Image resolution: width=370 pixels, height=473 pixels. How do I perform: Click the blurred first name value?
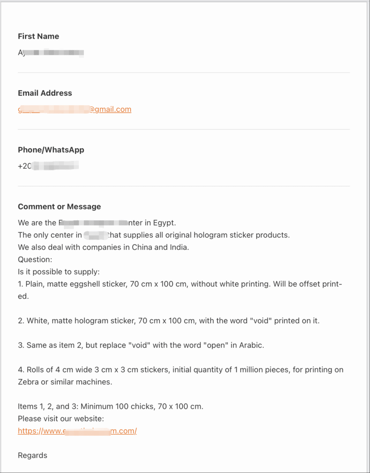click(51, 53)
